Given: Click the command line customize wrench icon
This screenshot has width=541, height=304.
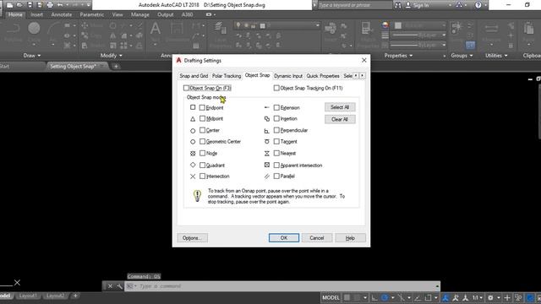Looking at the screenshot, I should click(119, 286).
